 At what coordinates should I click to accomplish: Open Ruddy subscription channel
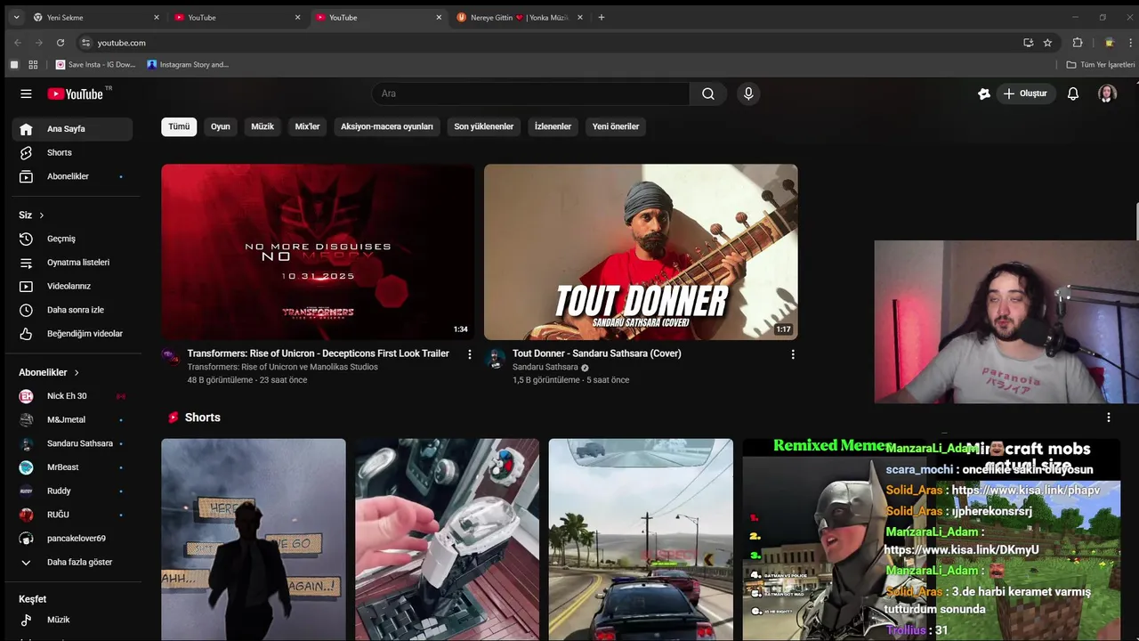pyautogui.click(x=73, y=491)
